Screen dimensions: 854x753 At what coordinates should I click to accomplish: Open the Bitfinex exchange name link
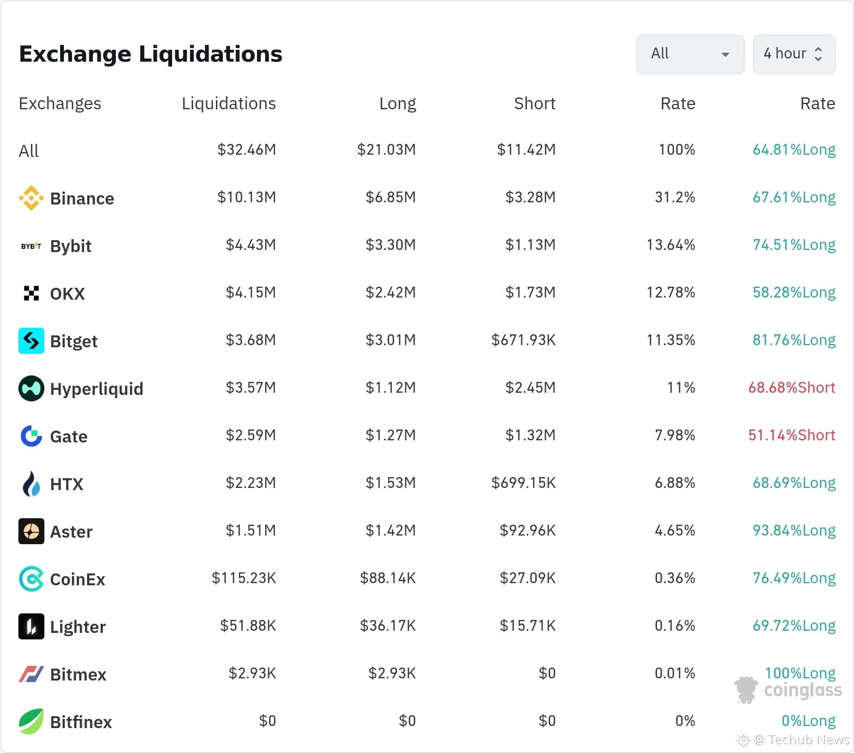pos(81,722)
